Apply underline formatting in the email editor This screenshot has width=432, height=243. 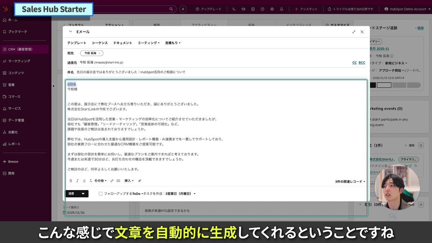[x=84, y=180]
